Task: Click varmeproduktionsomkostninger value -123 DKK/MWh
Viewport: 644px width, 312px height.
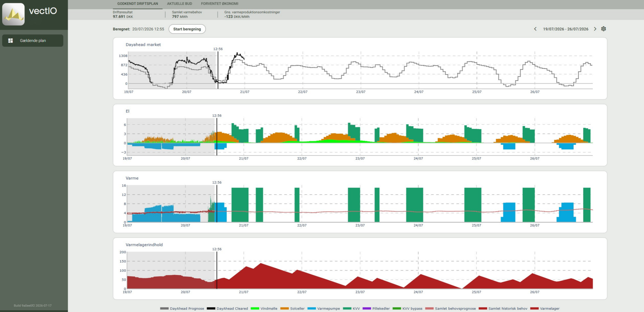Action: point(237,17)
